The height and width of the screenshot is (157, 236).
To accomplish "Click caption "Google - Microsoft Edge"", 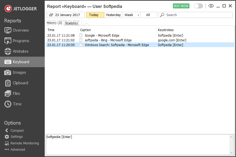I will 102,36.
